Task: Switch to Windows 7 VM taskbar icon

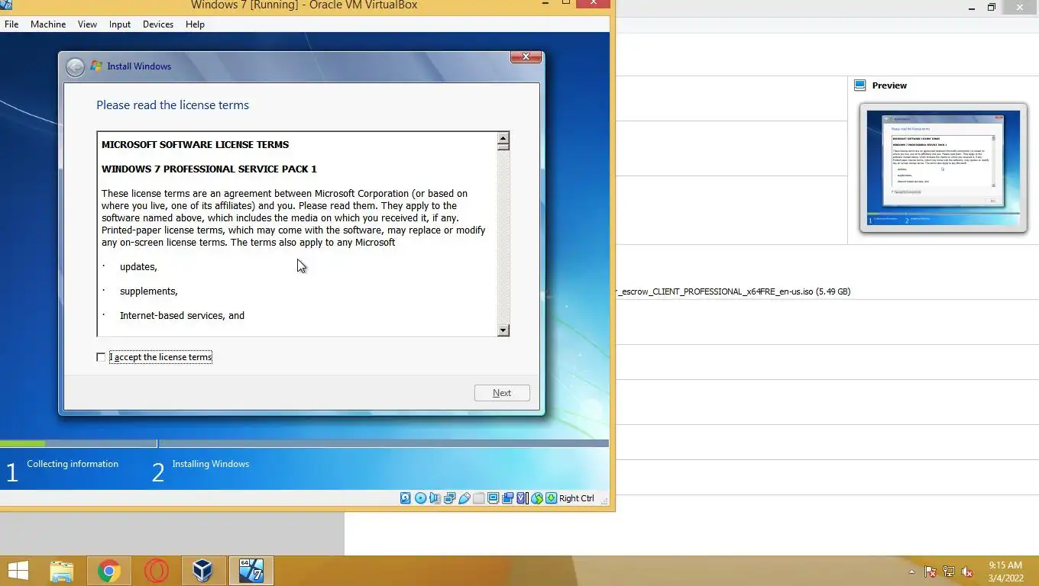Action: (x=251, y=571)
